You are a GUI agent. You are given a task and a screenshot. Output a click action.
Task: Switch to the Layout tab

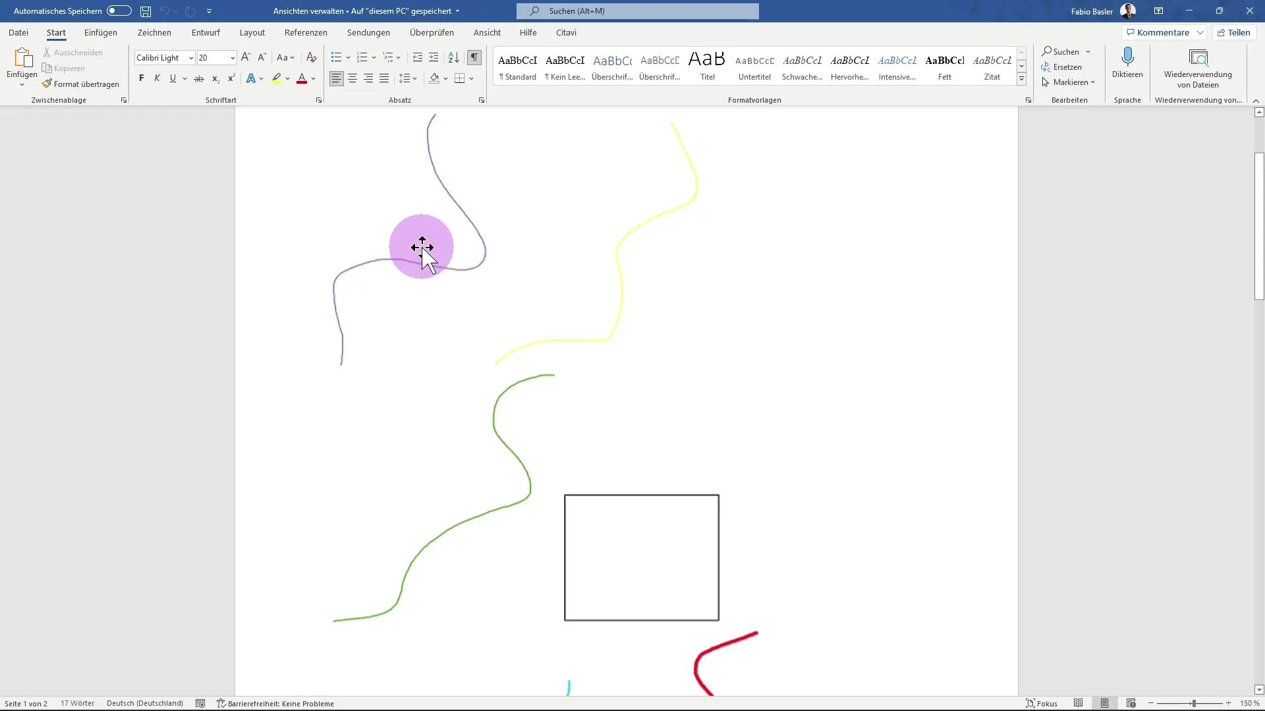[252, 32]
